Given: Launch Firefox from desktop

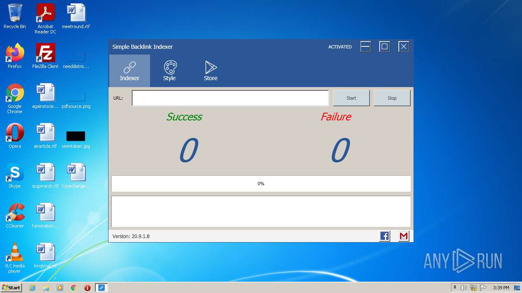Looking at the screenshot, I should tap(15, 56).
